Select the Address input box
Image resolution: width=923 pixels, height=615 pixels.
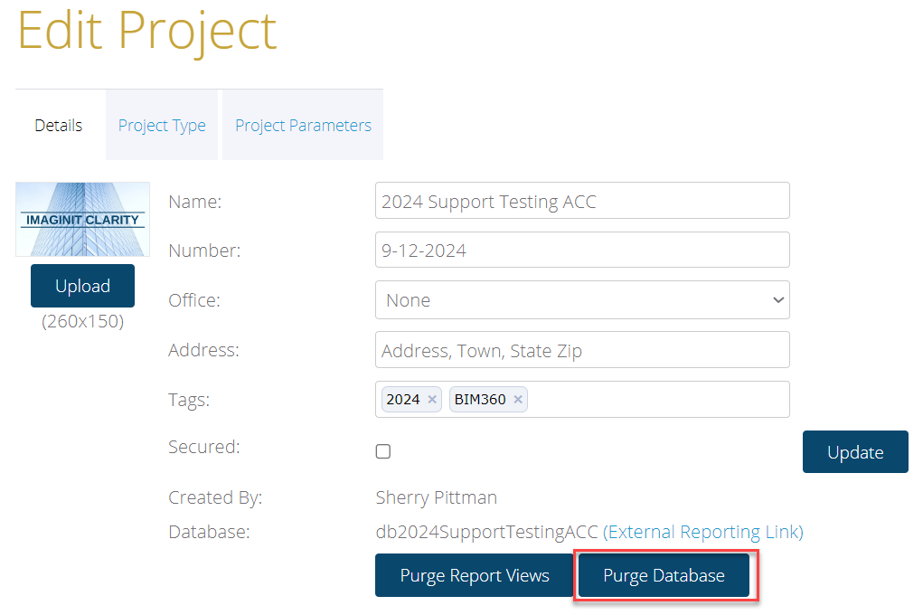[x=582, y=350]
